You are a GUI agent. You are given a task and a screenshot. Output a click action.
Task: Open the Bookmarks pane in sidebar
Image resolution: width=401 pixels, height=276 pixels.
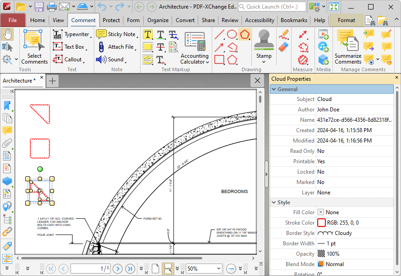(7, 106)
